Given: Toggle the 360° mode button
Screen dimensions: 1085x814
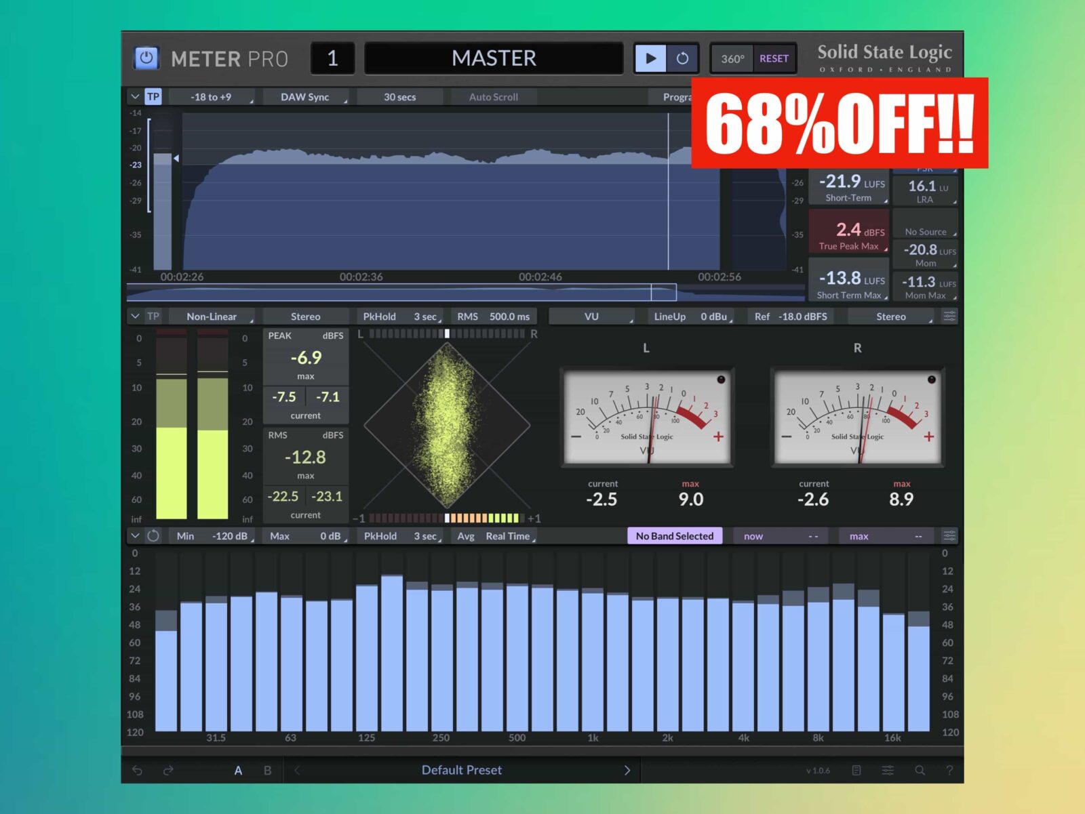Looking at the screenshot, I should (x=732, y=59).
